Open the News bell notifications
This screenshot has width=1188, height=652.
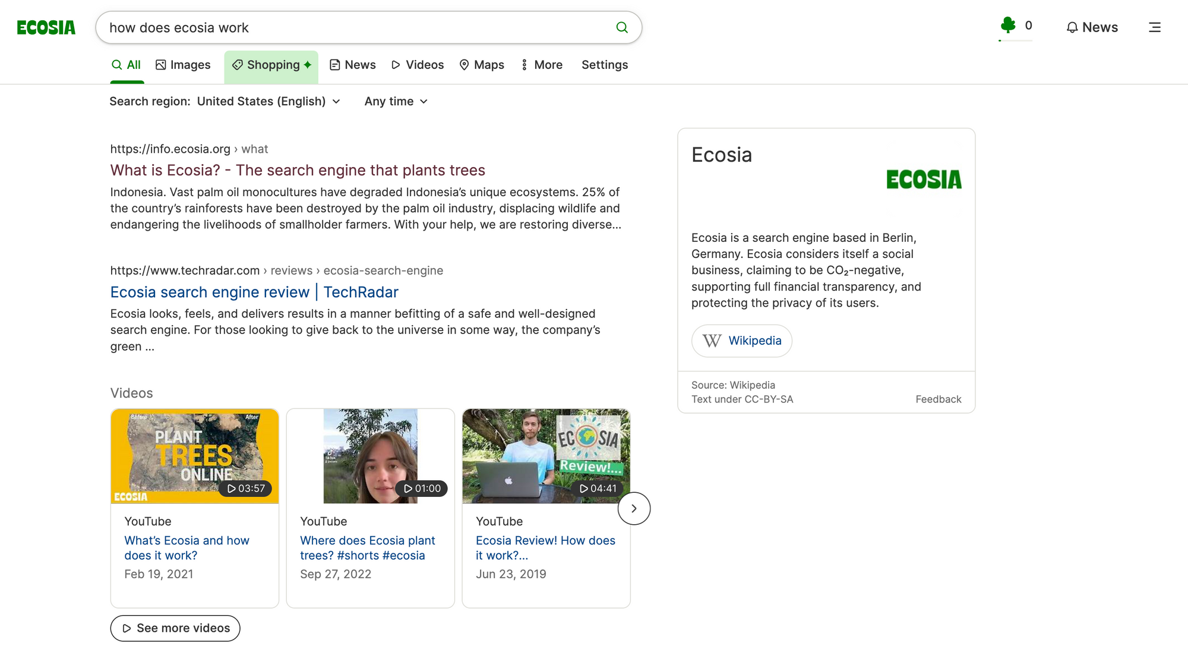(x=1092, y=27)
